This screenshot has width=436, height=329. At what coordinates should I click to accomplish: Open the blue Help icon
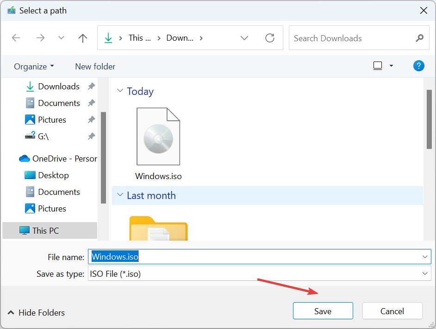click(418, 66)
